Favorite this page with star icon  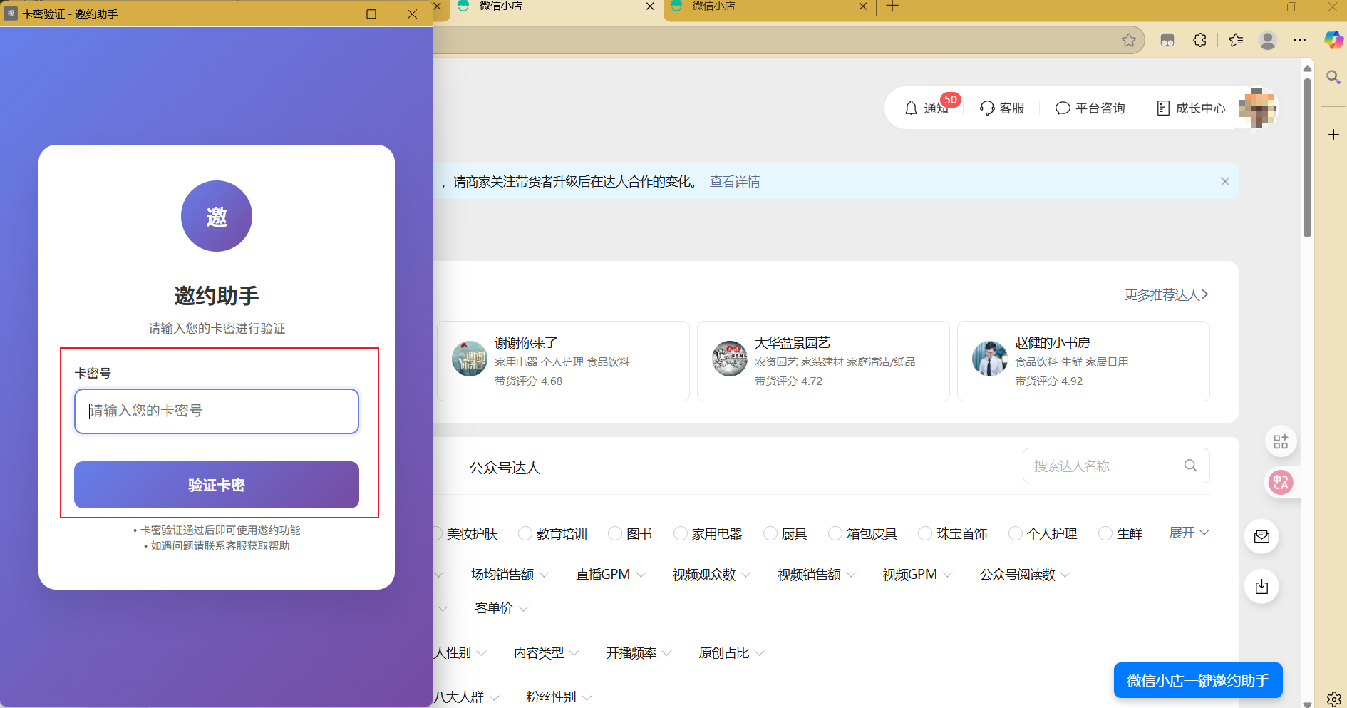1129,40
